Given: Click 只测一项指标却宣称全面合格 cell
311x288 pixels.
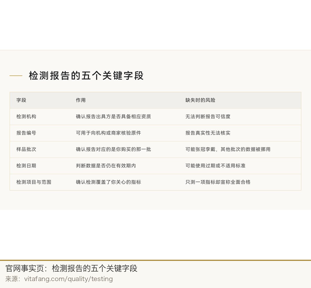Looking at the screenshot, I should 240,182.
